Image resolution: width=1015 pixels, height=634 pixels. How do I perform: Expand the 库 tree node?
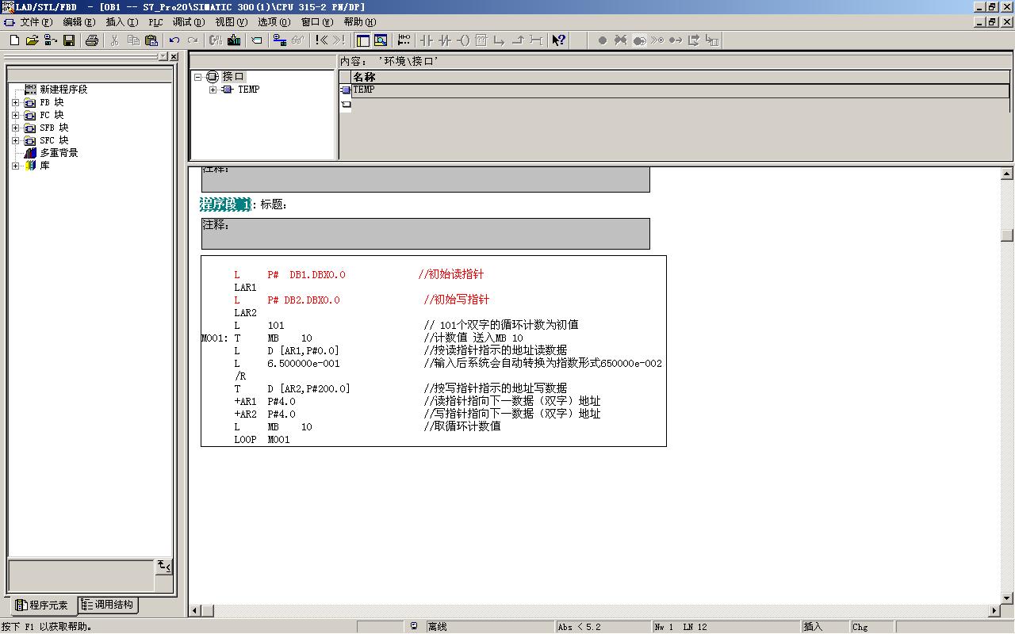pyautogui.click(x=16, y=166)
